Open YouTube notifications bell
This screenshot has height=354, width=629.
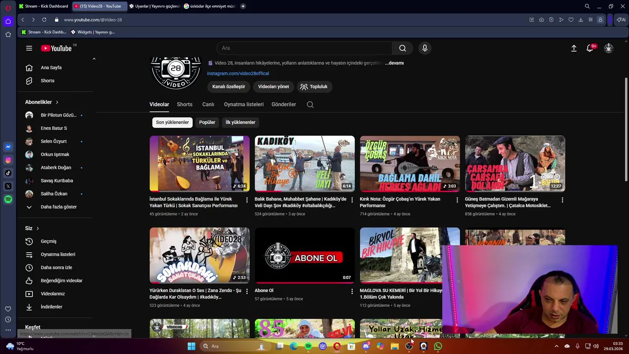coord(590,48)
